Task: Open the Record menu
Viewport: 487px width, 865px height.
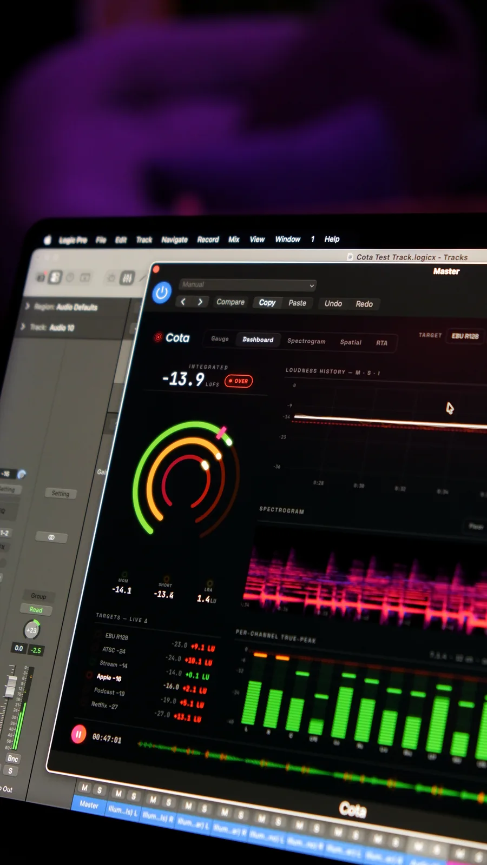Action: [x=208, y=239]
